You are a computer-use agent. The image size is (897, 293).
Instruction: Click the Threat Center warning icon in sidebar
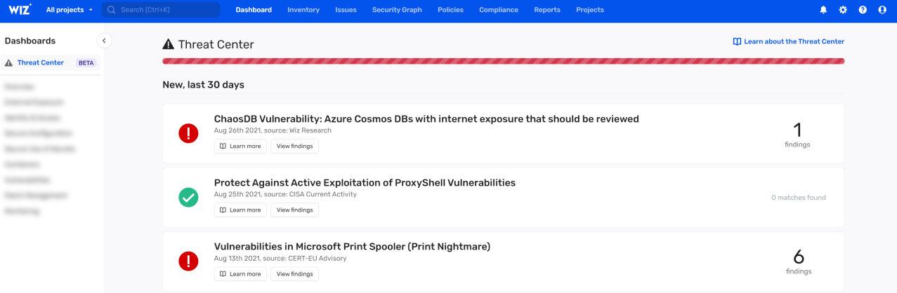8,62
